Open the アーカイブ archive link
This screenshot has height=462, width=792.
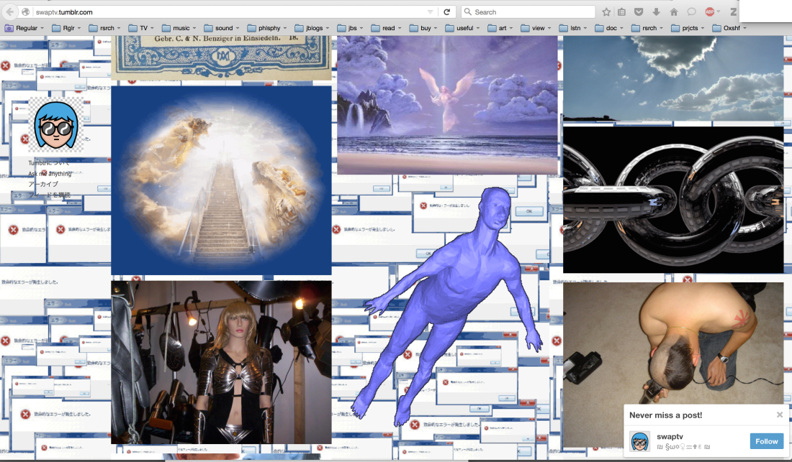(43, 184)
